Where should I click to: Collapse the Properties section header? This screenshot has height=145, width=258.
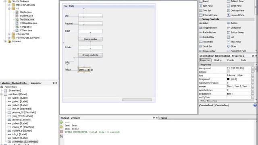pos(200,64)
